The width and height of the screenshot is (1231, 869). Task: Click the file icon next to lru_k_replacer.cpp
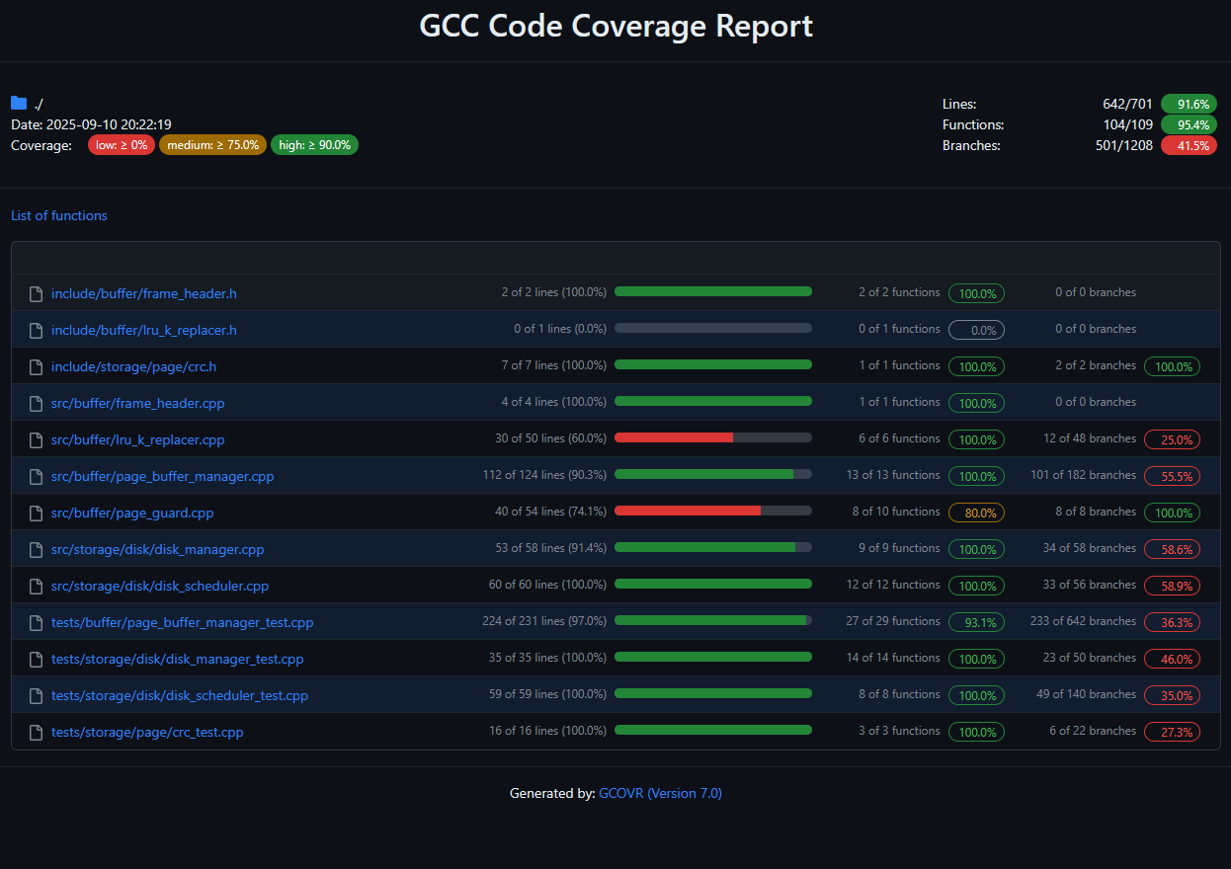click(36, 439)
